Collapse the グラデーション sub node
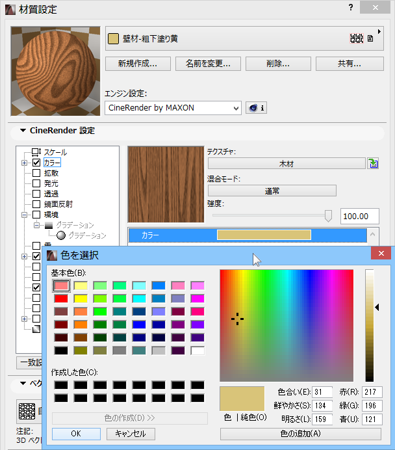The width and height of the screenshot is (395, 450). 36,225
